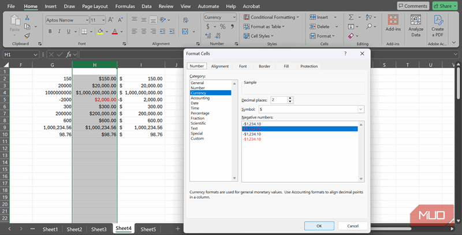Image resolution: width=462 pixels, height=235 pixels.
Task: Select the red -$1,234.10 negative number format
Action: (252, 139)
